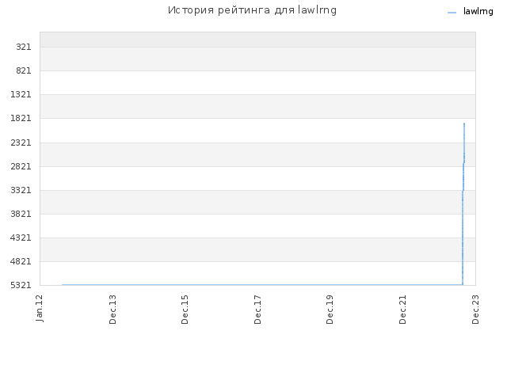Screen dimensions: 507x380
Task: Click the Jan.12 x-axis label
Action: pos(40,308)
